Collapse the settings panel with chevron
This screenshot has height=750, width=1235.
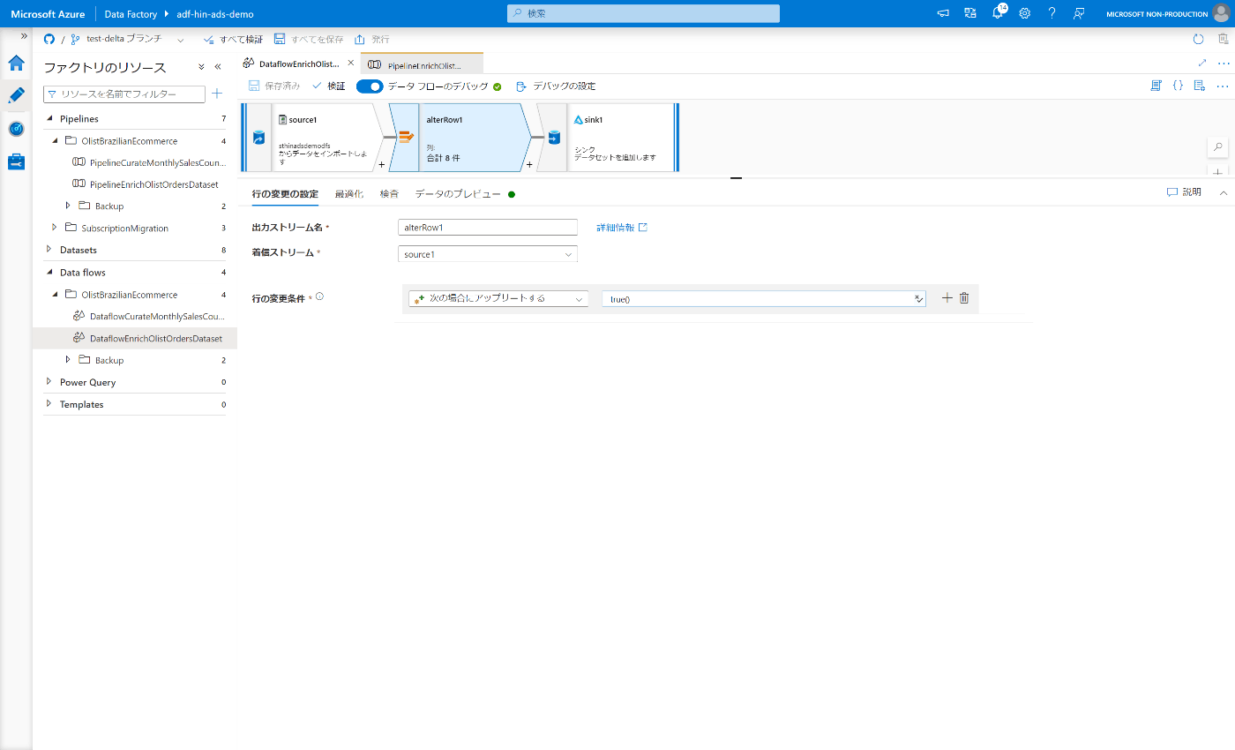pos(1224,191)
